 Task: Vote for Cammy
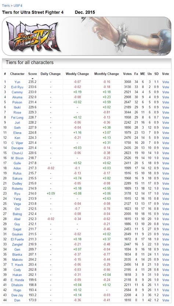pyautogui.click(x=166, y=92)
